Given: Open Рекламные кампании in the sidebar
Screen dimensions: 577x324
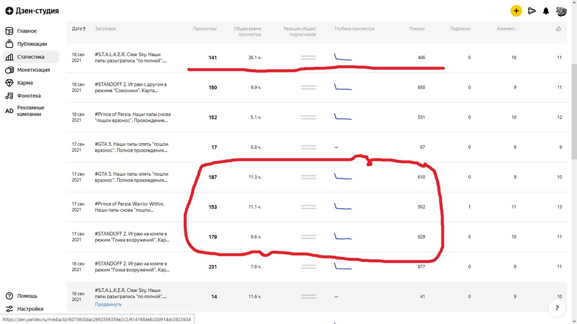Looking at the screenshot, I should coord(31,111).
